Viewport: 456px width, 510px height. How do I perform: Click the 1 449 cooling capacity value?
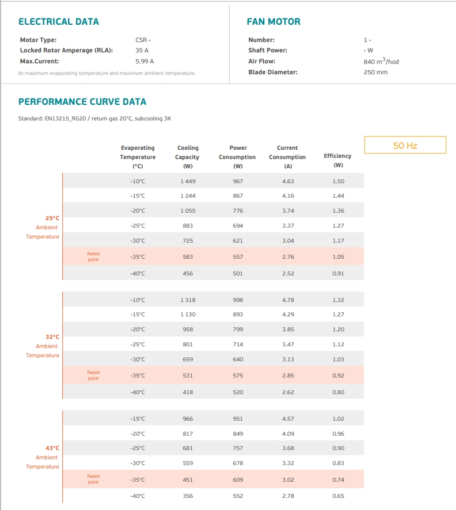tap(188, 181)
